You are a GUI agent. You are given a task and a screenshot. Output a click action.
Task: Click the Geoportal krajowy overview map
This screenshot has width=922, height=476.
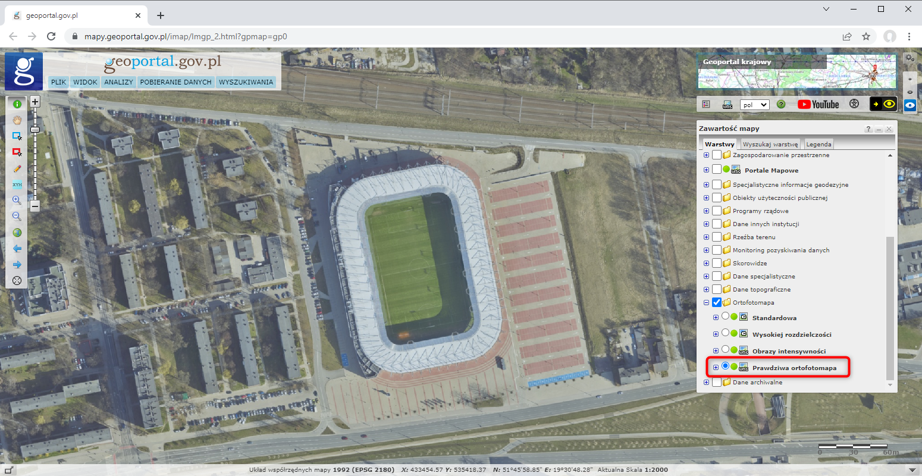tap(796, 71)
